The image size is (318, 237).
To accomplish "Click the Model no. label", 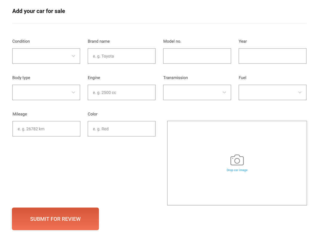I will pyautogui.click(x=172, y=41).
